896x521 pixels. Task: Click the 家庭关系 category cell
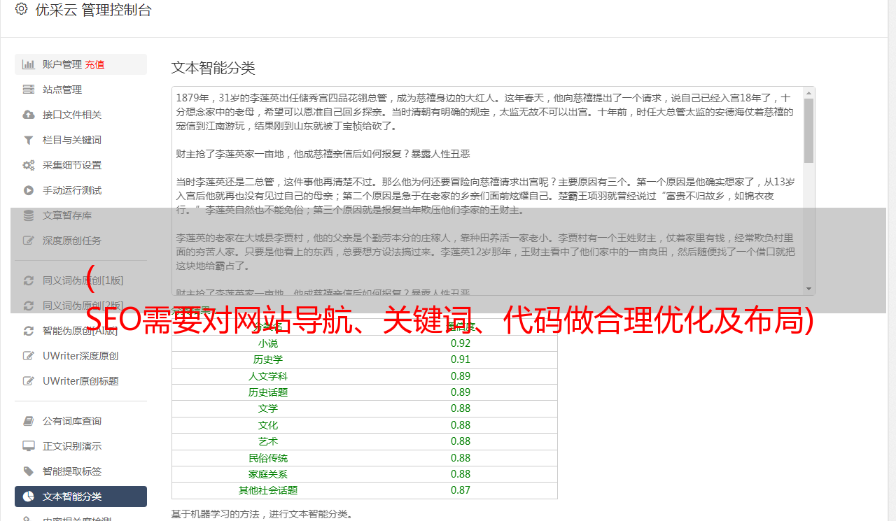pos(268,474)
